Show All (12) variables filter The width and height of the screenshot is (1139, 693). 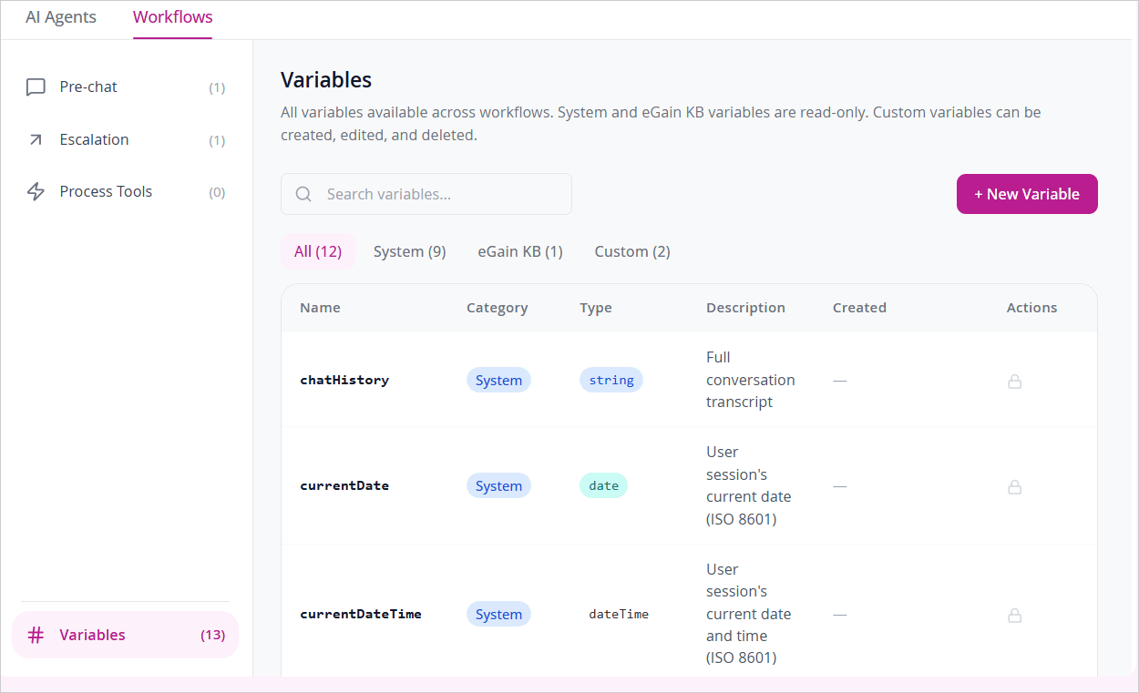pos(318,251)
